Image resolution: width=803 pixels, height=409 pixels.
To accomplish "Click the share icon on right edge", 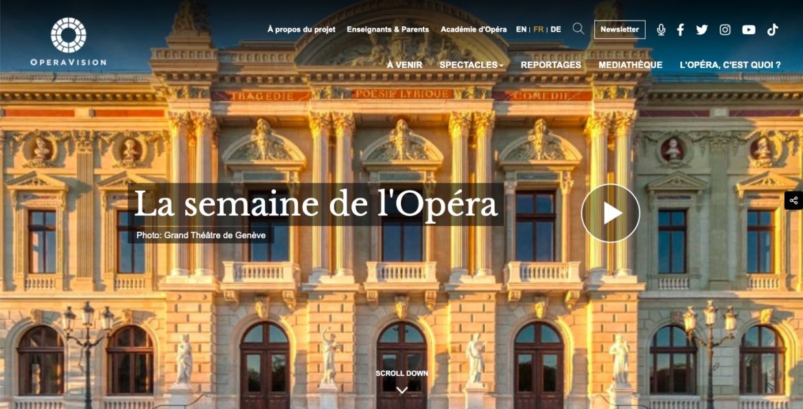I will (793, 200).
